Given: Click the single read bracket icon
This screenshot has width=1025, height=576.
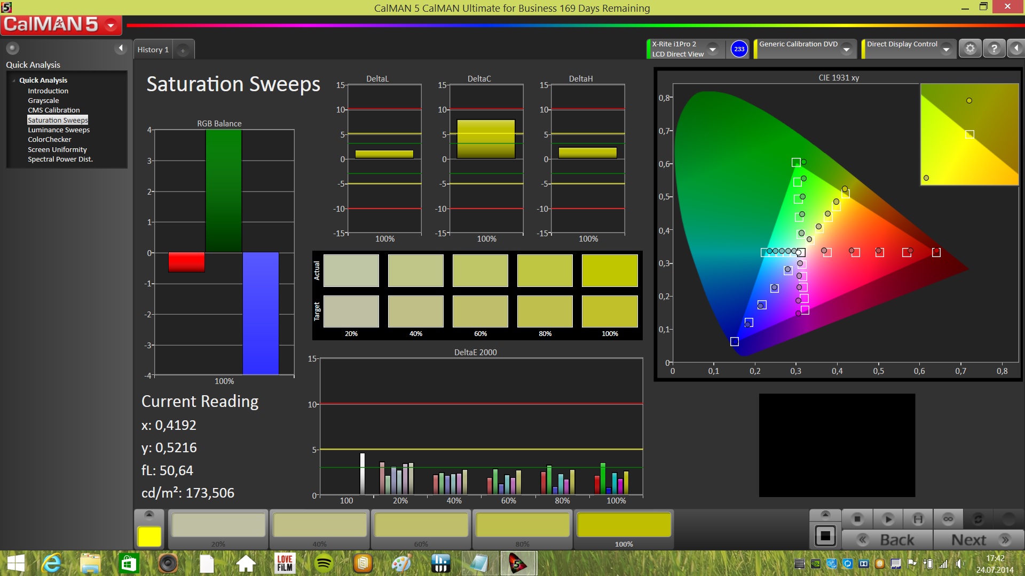Looking at the screenshot, I should click(x=918, y=519).
